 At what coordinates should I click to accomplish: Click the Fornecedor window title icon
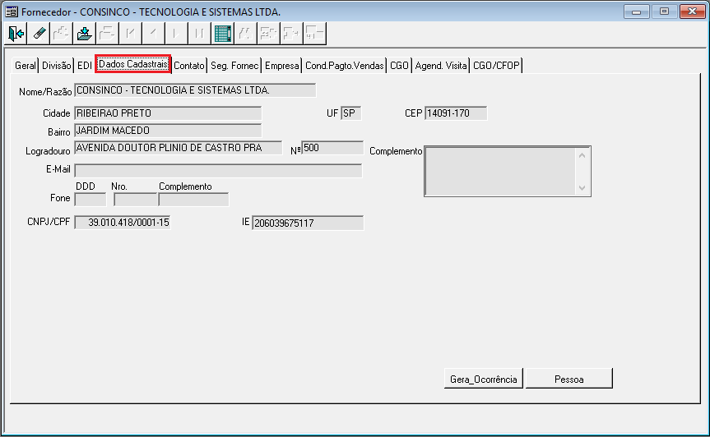(x=12, y=11)
